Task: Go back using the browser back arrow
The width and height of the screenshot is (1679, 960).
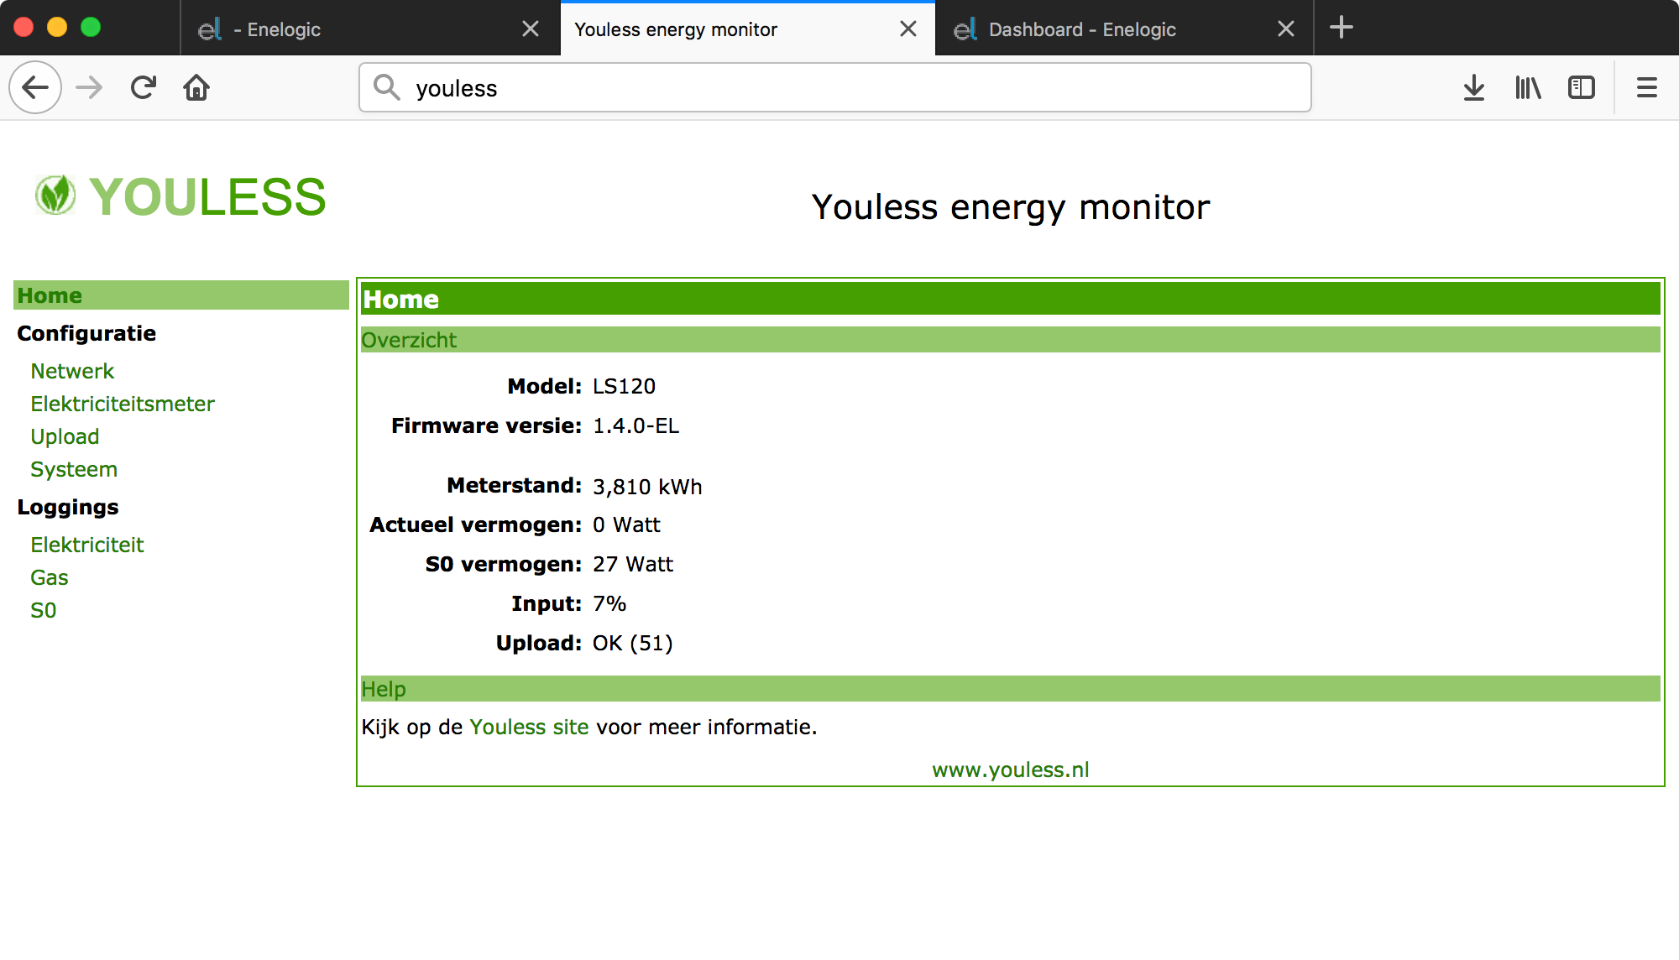Action: click(x=35, y=87)
